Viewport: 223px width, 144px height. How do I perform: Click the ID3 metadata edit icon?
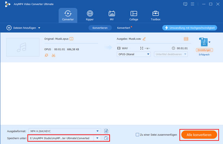(x=186, y=39)
